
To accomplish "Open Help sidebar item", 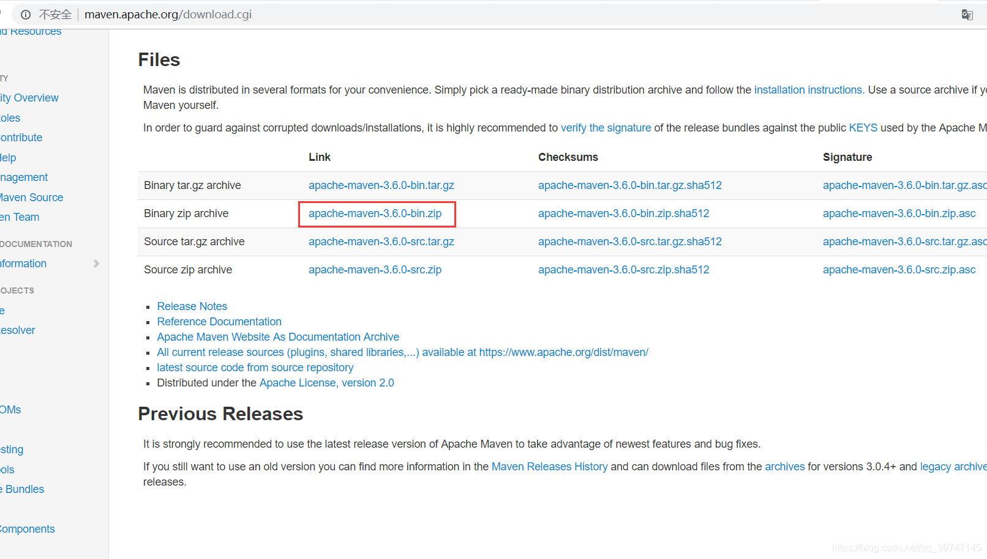I will pos(9,158).
